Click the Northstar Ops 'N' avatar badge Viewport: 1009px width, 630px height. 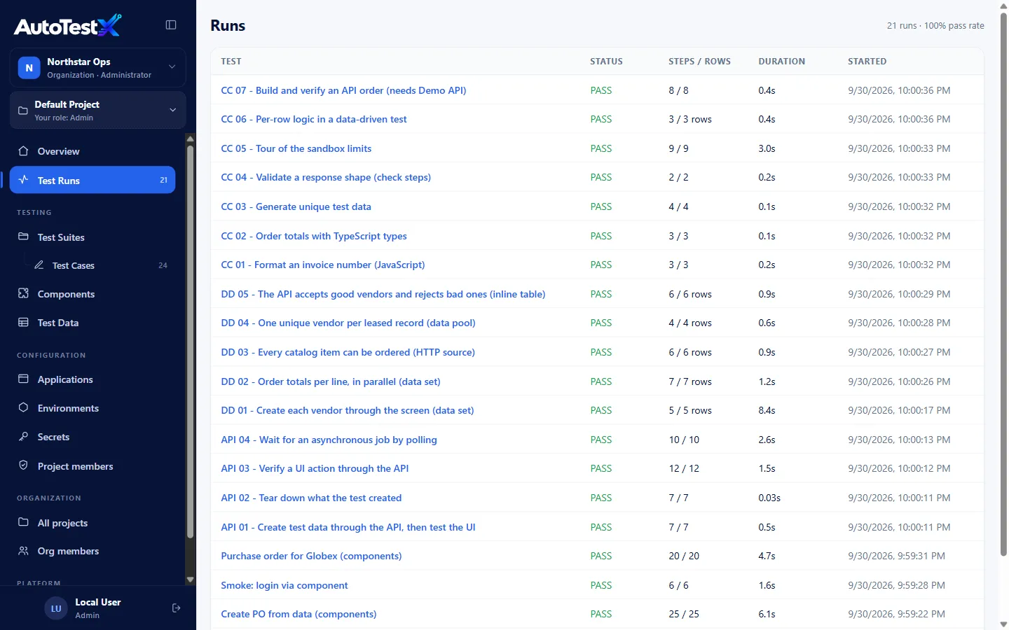pos(29,68)
